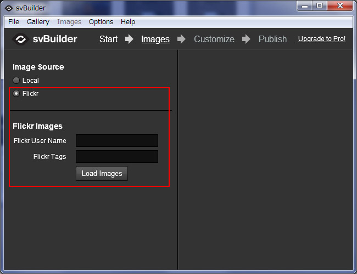Click the arrow between Start and Images
This screenshot has height=274, width=357.
(129, 39)
